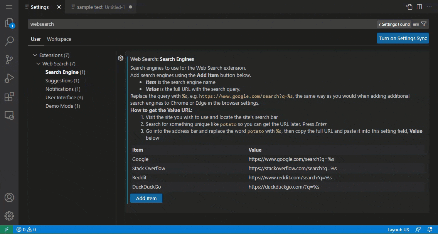Click the stackoverflow.com search URL value
This screenshot has width=438, height=234.
293,169
